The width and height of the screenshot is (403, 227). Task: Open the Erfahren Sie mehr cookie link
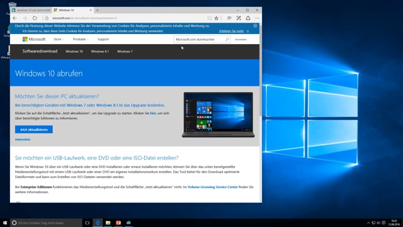tap(231, 31)
